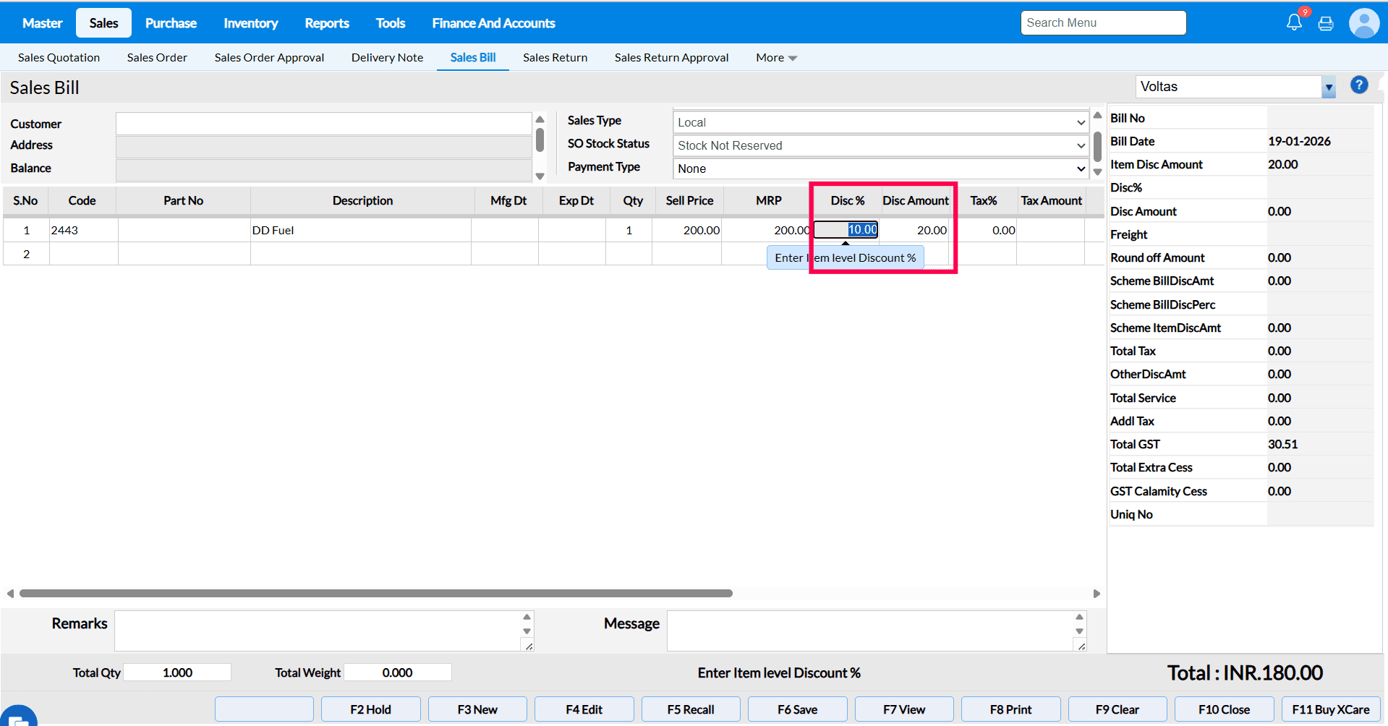The height and width of the screenshot is (726, 1388).
Task: Open the chat bubble icon at bottom left
Action: pos(17,717)
